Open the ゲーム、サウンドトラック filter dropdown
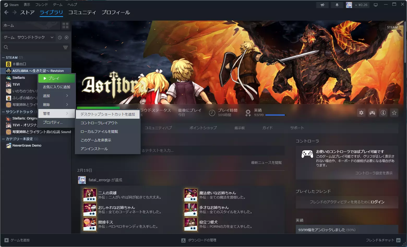407x247 pixels. coord(28,38)
